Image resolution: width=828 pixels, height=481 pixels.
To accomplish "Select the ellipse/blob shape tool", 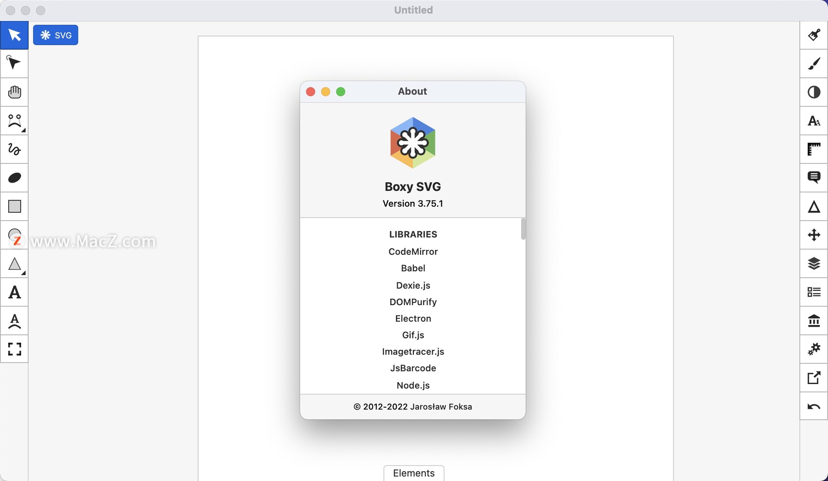I will [14, 178].
